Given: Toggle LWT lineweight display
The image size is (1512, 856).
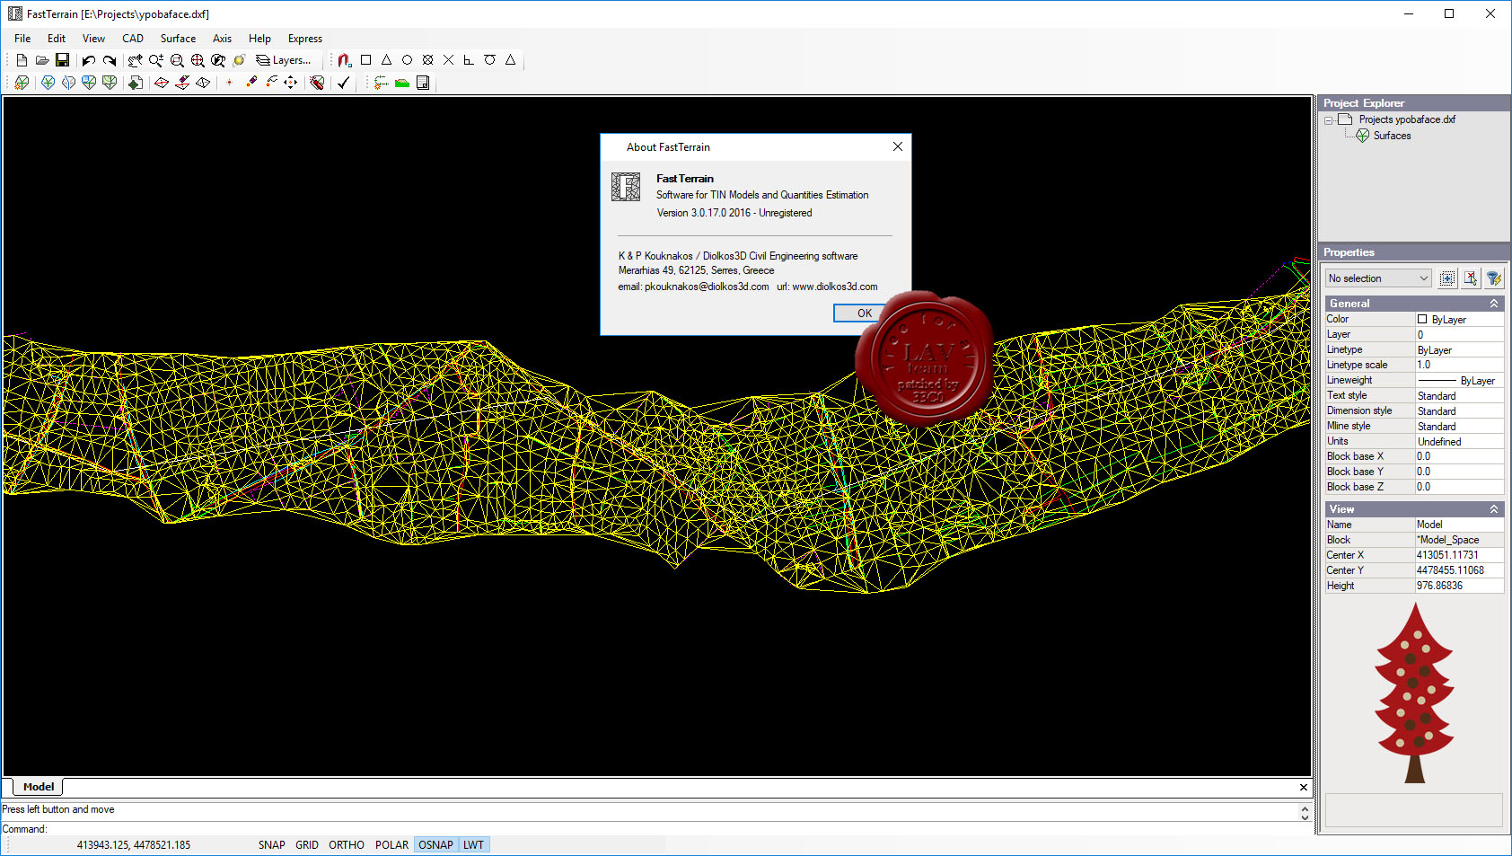Looking at the screenshot, I should (x=474, y=845).
